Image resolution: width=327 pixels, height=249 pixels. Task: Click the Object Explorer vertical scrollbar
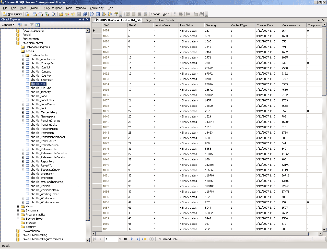[88, 135]
